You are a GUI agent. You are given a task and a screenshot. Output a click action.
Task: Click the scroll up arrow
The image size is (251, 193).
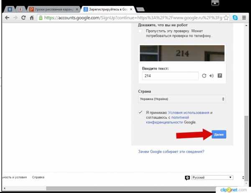(246, 26)
